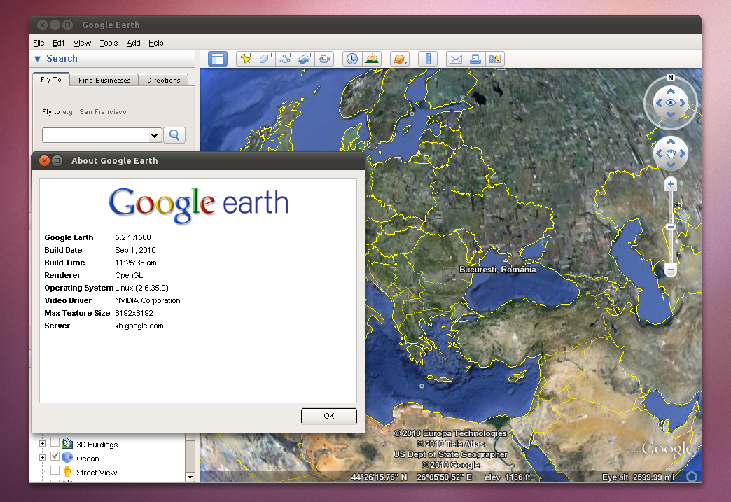Open the View menu
Viewport: 731px width, 502px height.
[82, 43]
